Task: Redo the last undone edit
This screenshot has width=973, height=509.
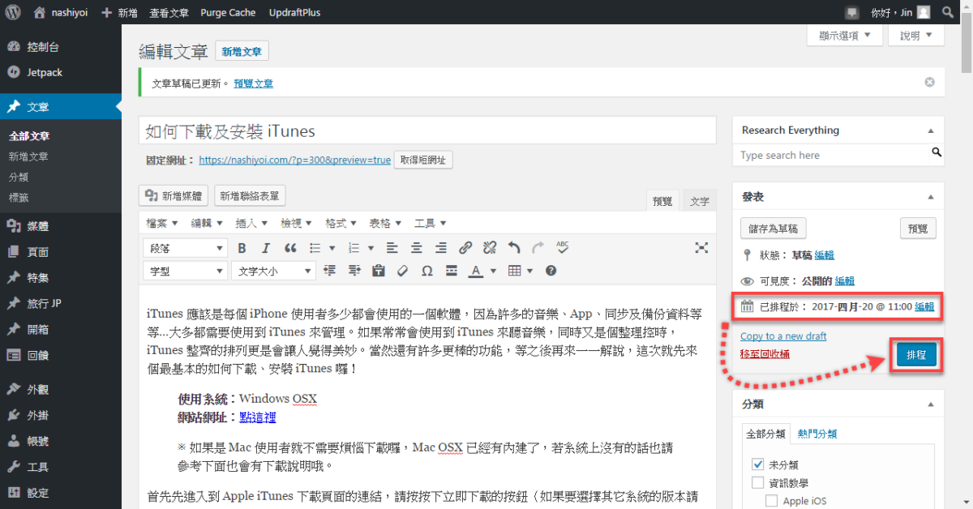Action: [x=538, y=248]
